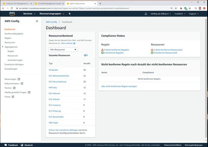
Task: Open external link icon beside Partner
Action: [14, 88]
